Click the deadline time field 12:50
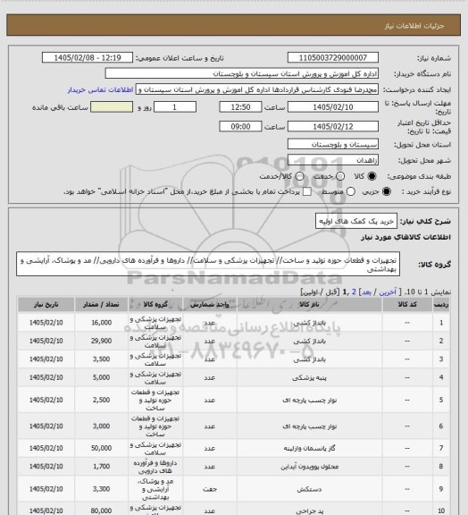The image size is (468, 515). (240, 107)
